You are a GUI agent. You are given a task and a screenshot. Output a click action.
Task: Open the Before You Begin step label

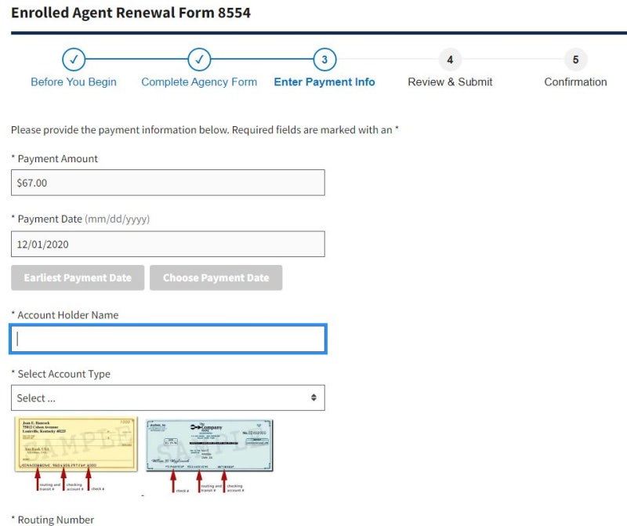tap(74, 82)
